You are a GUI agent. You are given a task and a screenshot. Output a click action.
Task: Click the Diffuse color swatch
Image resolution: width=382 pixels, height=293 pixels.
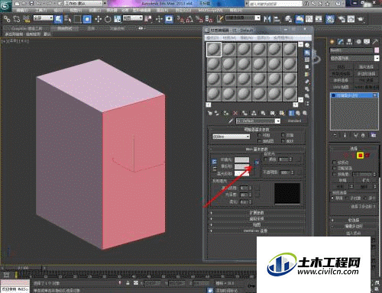(x=241, y=166)
